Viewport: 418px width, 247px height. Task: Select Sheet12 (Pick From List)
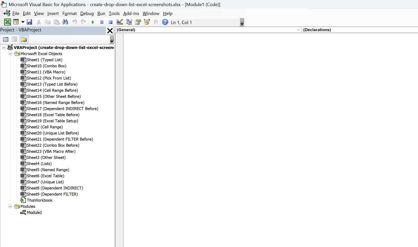tap(46, 78)
